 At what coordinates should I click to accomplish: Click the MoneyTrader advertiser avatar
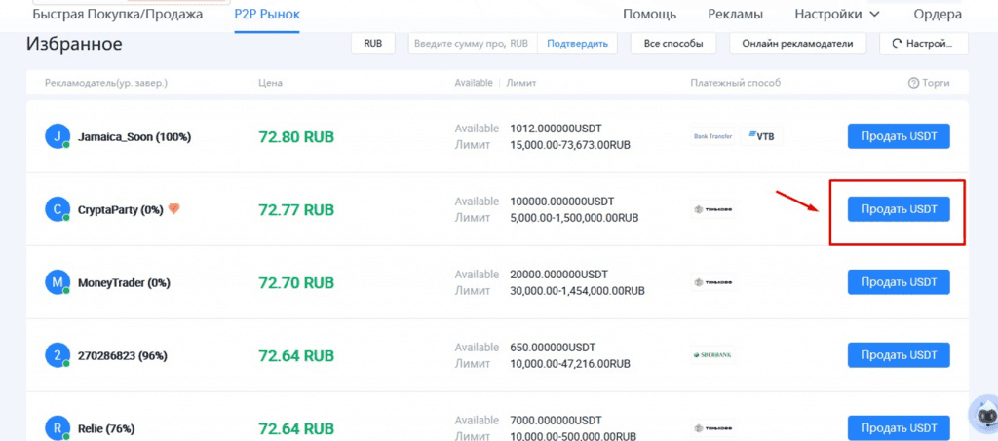tap(58, 282)
